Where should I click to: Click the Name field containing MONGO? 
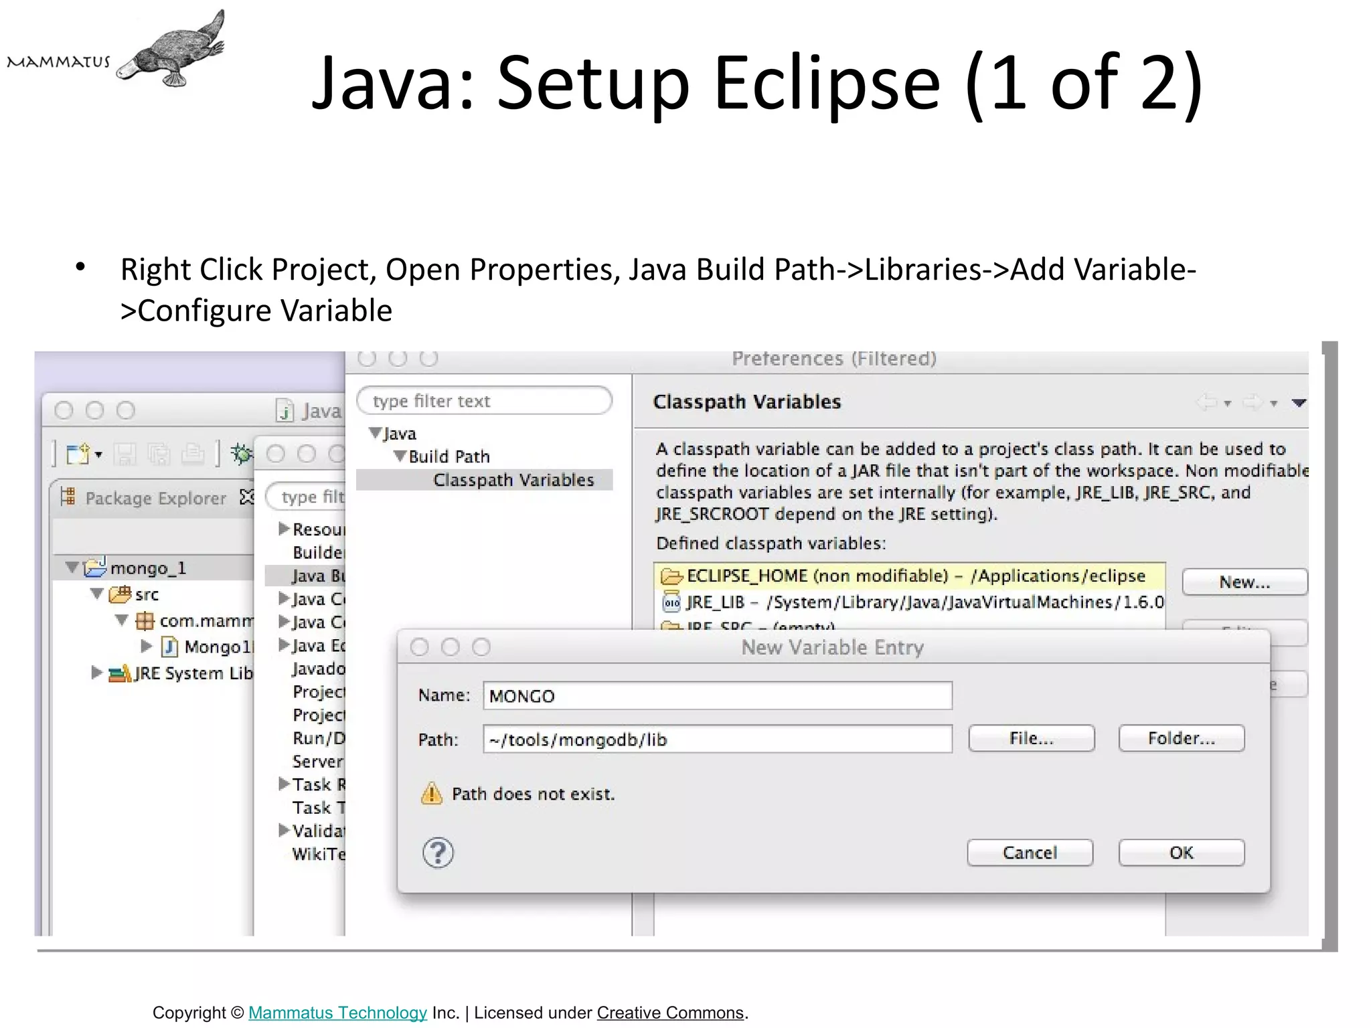pos(718,696)
